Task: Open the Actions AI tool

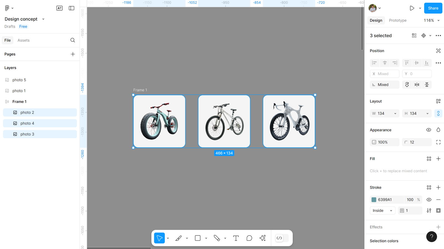Action: pos(263,238)
